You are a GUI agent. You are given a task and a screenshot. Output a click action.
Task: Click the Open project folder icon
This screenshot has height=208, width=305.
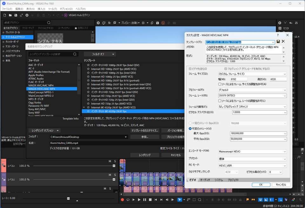10,15
